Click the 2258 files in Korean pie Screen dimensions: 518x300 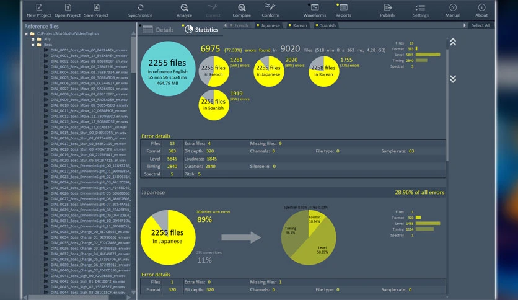pyautogui.click(x=323, y=71)
